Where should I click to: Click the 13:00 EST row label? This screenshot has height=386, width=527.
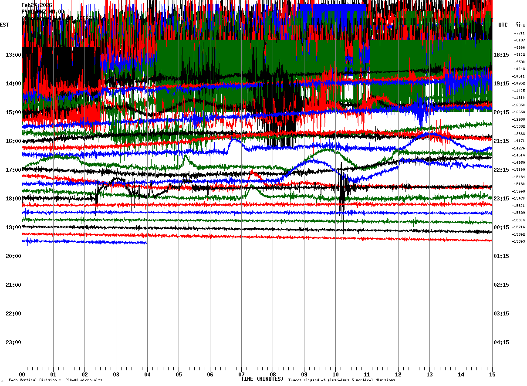[x=14, y=55]
